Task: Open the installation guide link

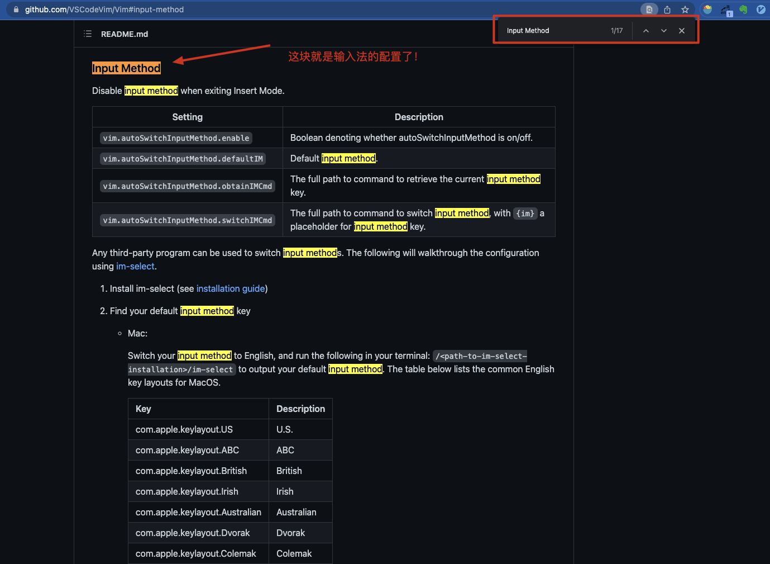Action: tap(231, 289)
